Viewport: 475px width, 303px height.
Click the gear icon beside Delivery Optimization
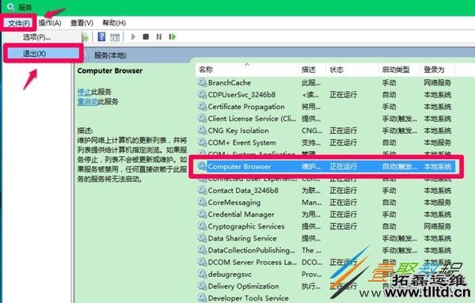[202, 286]
